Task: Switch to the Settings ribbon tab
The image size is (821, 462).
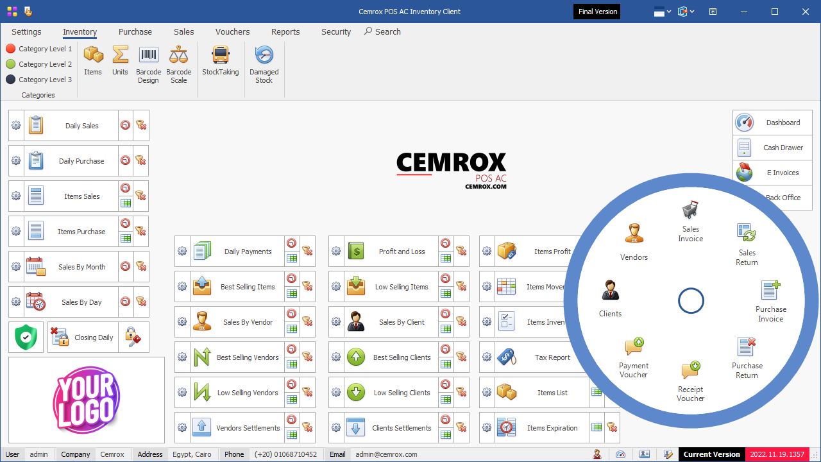Action: coord(26,31)
